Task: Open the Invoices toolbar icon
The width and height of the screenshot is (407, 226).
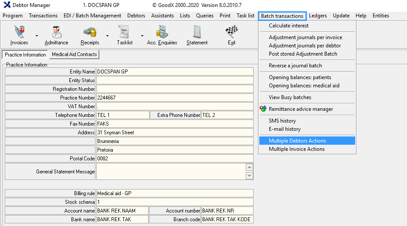Action: (19, 33)
